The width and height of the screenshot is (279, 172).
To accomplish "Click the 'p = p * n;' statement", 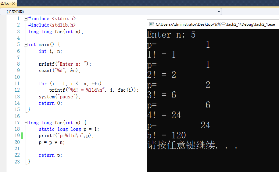I will click(x=52, y=142).
